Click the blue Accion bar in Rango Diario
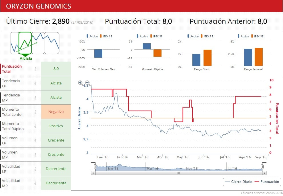The image size is (283, 196). tap(196, 60)
